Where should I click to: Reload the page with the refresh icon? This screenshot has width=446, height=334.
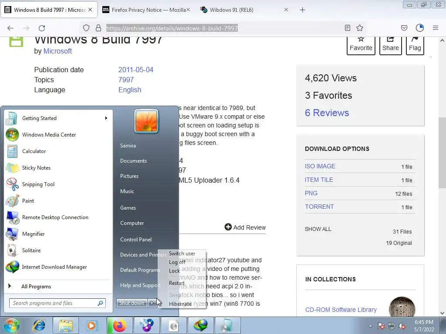point(42,28)
